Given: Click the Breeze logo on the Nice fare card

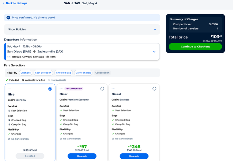Looking at the screenshot, I should 9,89.
